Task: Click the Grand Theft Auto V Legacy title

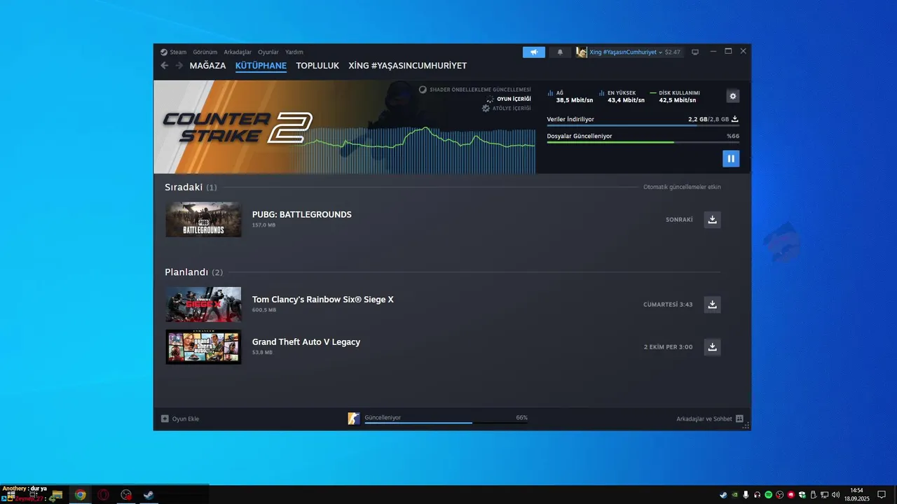Action: click(306, 342)
